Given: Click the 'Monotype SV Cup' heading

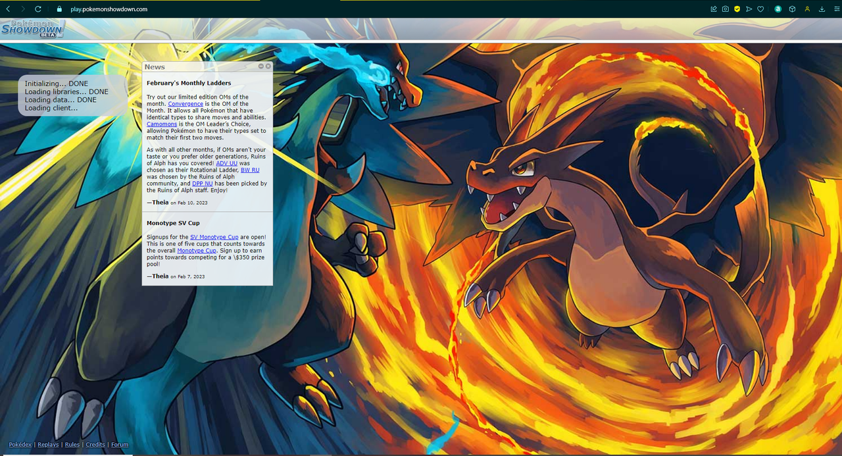Looking at the screenshot, I should click(x=173, y=223).
